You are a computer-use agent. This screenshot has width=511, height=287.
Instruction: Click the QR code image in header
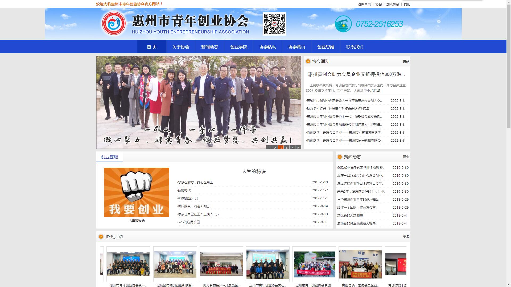[x=274, y=24]
